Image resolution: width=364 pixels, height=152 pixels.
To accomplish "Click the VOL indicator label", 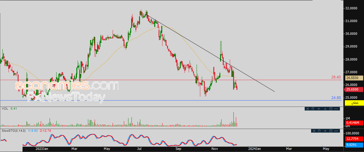I will point(5,108).
